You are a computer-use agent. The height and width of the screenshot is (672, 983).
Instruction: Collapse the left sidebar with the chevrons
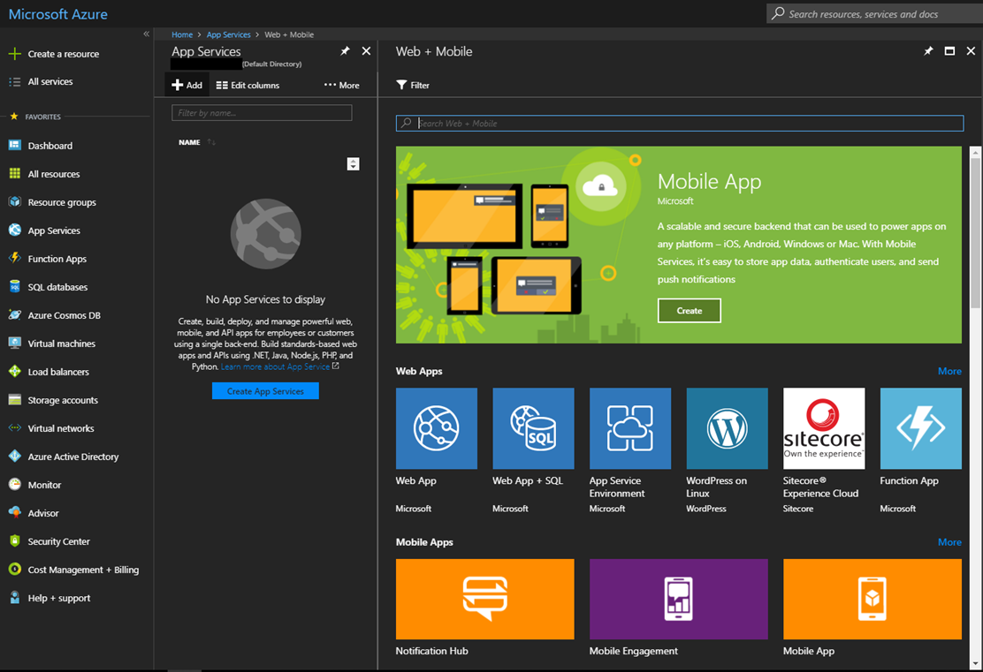pyautogui.click(x=146, y=34)
